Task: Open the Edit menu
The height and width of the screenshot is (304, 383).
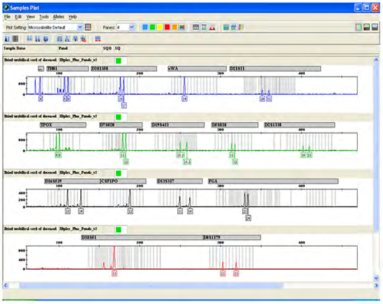Action: (18, 17)
